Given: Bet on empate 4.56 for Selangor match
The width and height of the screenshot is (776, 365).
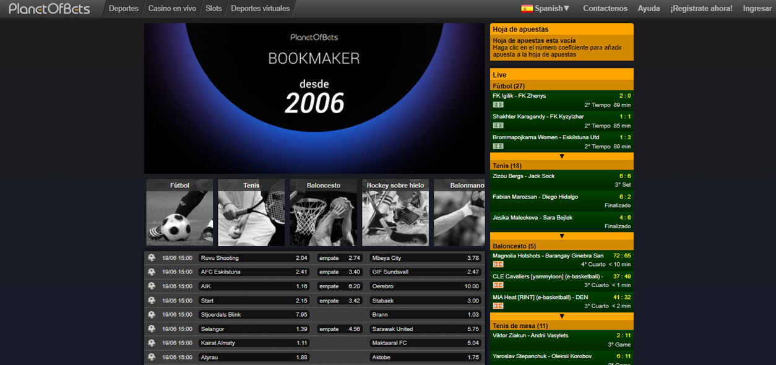Looking at the screenshot, I should pos(340,329).
